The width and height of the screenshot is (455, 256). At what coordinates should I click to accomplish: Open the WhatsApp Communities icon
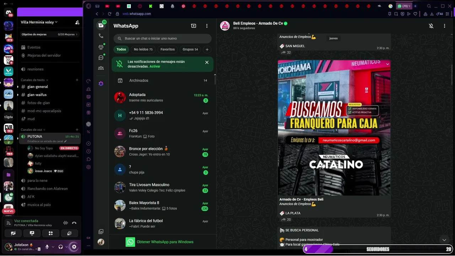(x=101, y=68)
